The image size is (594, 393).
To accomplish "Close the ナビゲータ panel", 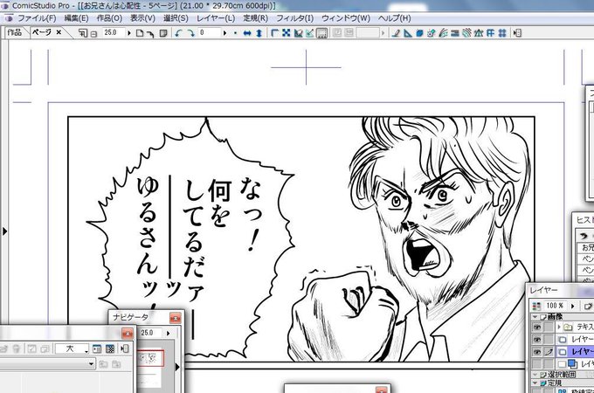I will click(x=175, y=318).
